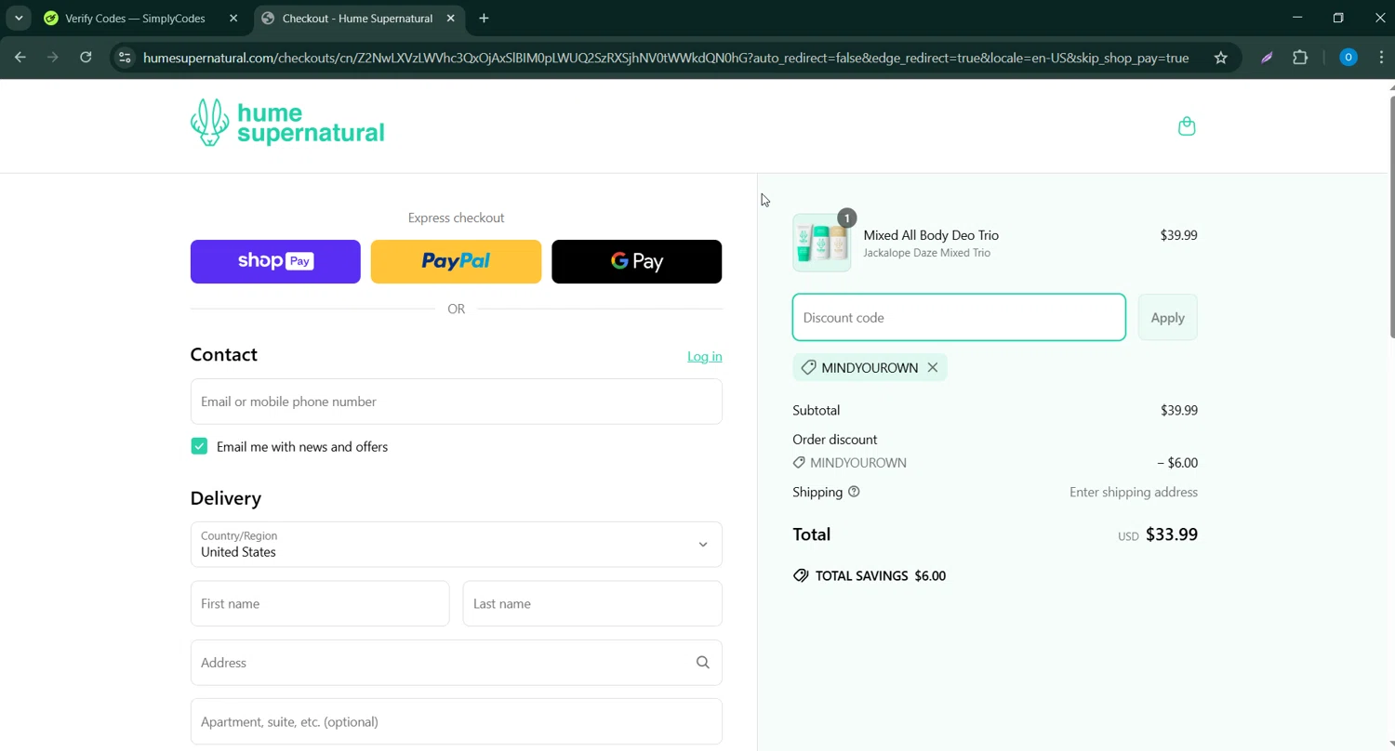1395x751 pixels.
Task: Click the 'Order discount' label
Action: tap(835, 440)
